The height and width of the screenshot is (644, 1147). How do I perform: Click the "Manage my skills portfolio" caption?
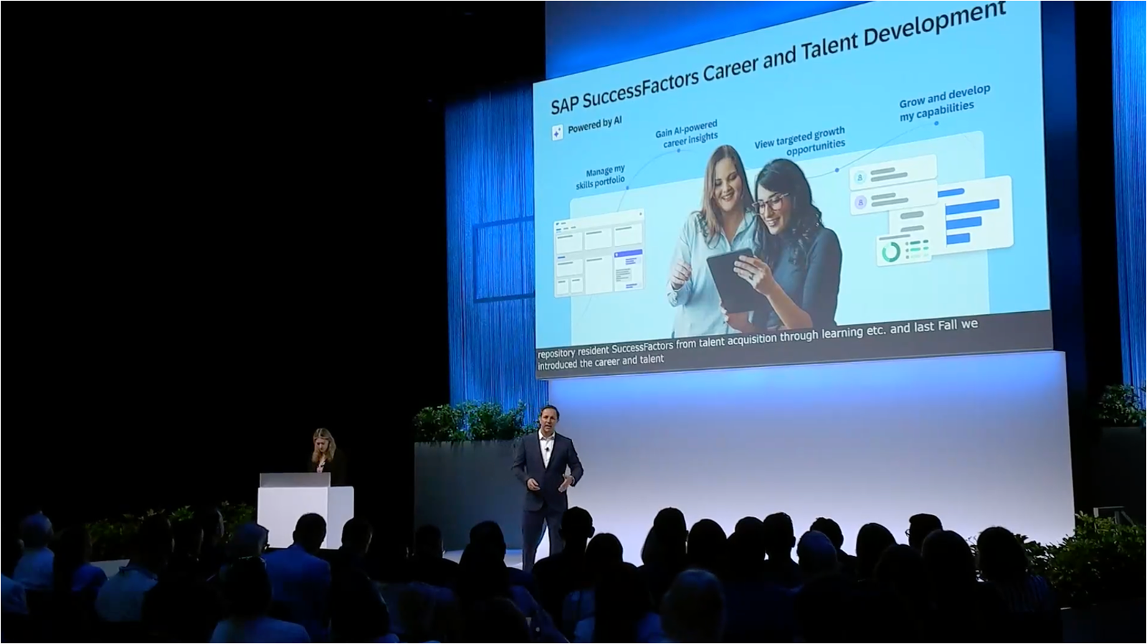click(601, 177)
